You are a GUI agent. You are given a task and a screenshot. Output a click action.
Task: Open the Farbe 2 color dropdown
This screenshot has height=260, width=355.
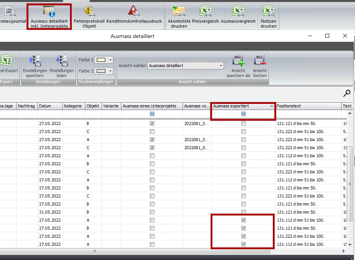click(x=111, y=71)
